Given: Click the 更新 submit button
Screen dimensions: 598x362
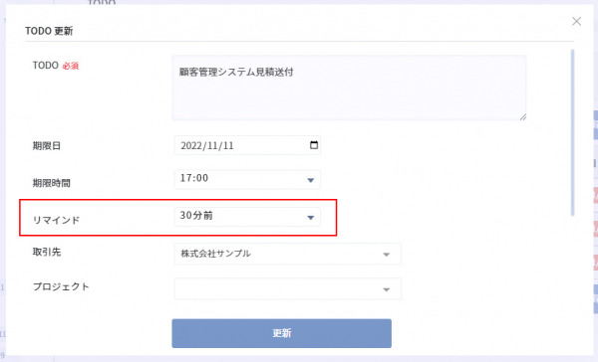Looking at the screenshot, I should (x=281, y=333).
